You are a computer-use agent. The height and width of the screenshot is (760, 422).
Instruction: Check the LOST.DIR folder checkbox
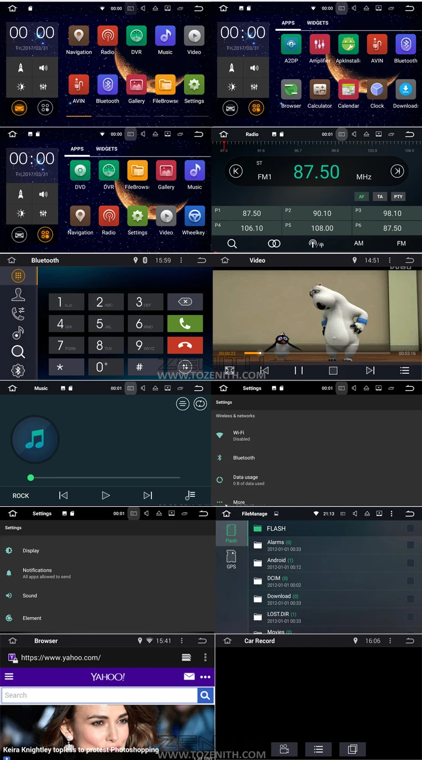tap(410, 617)
